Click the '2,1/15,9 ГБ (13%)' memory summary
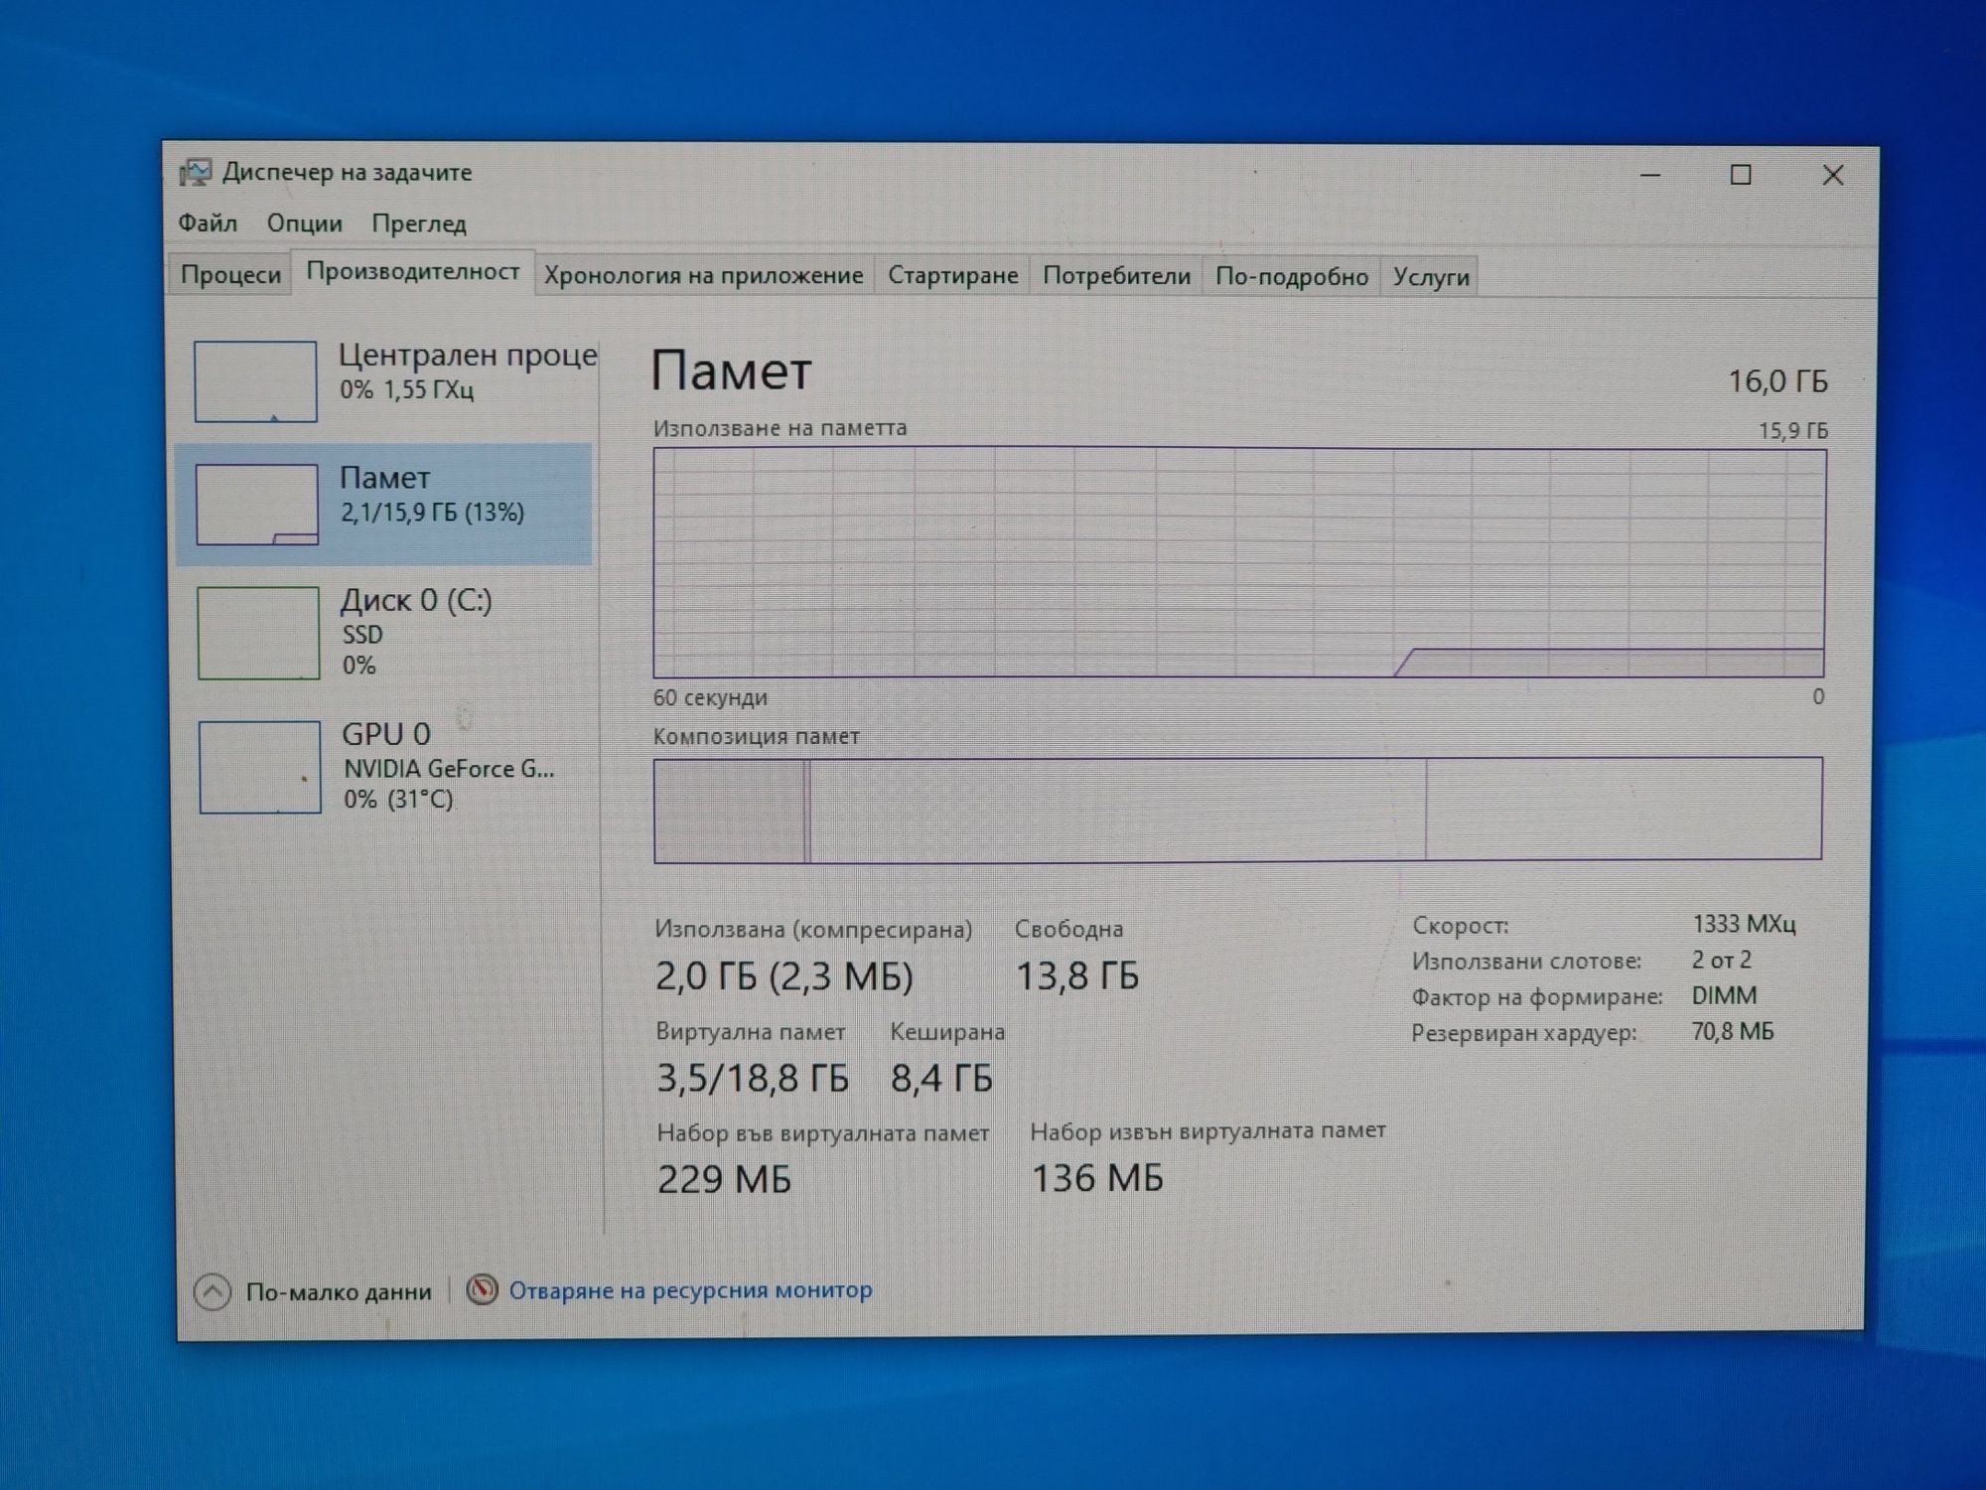 [x=432, y=513]
